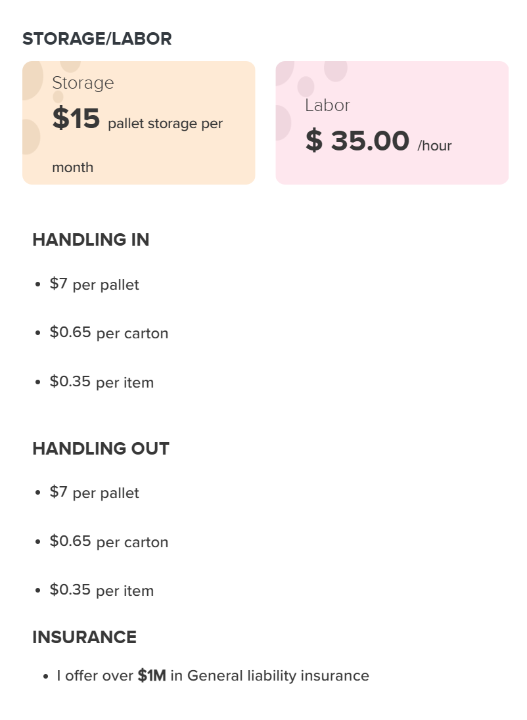Select the Labor pricing card
This screenshot has width=527, height=720.
tap(392, 123)
